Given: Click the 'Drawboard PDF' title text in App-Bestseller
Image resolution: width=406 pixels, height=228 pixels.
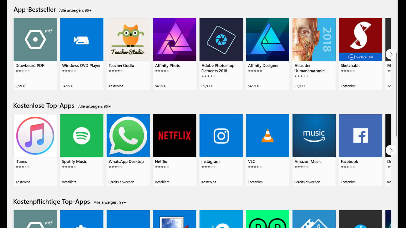Looking at the screenshot, I should [x=30, y=66].
